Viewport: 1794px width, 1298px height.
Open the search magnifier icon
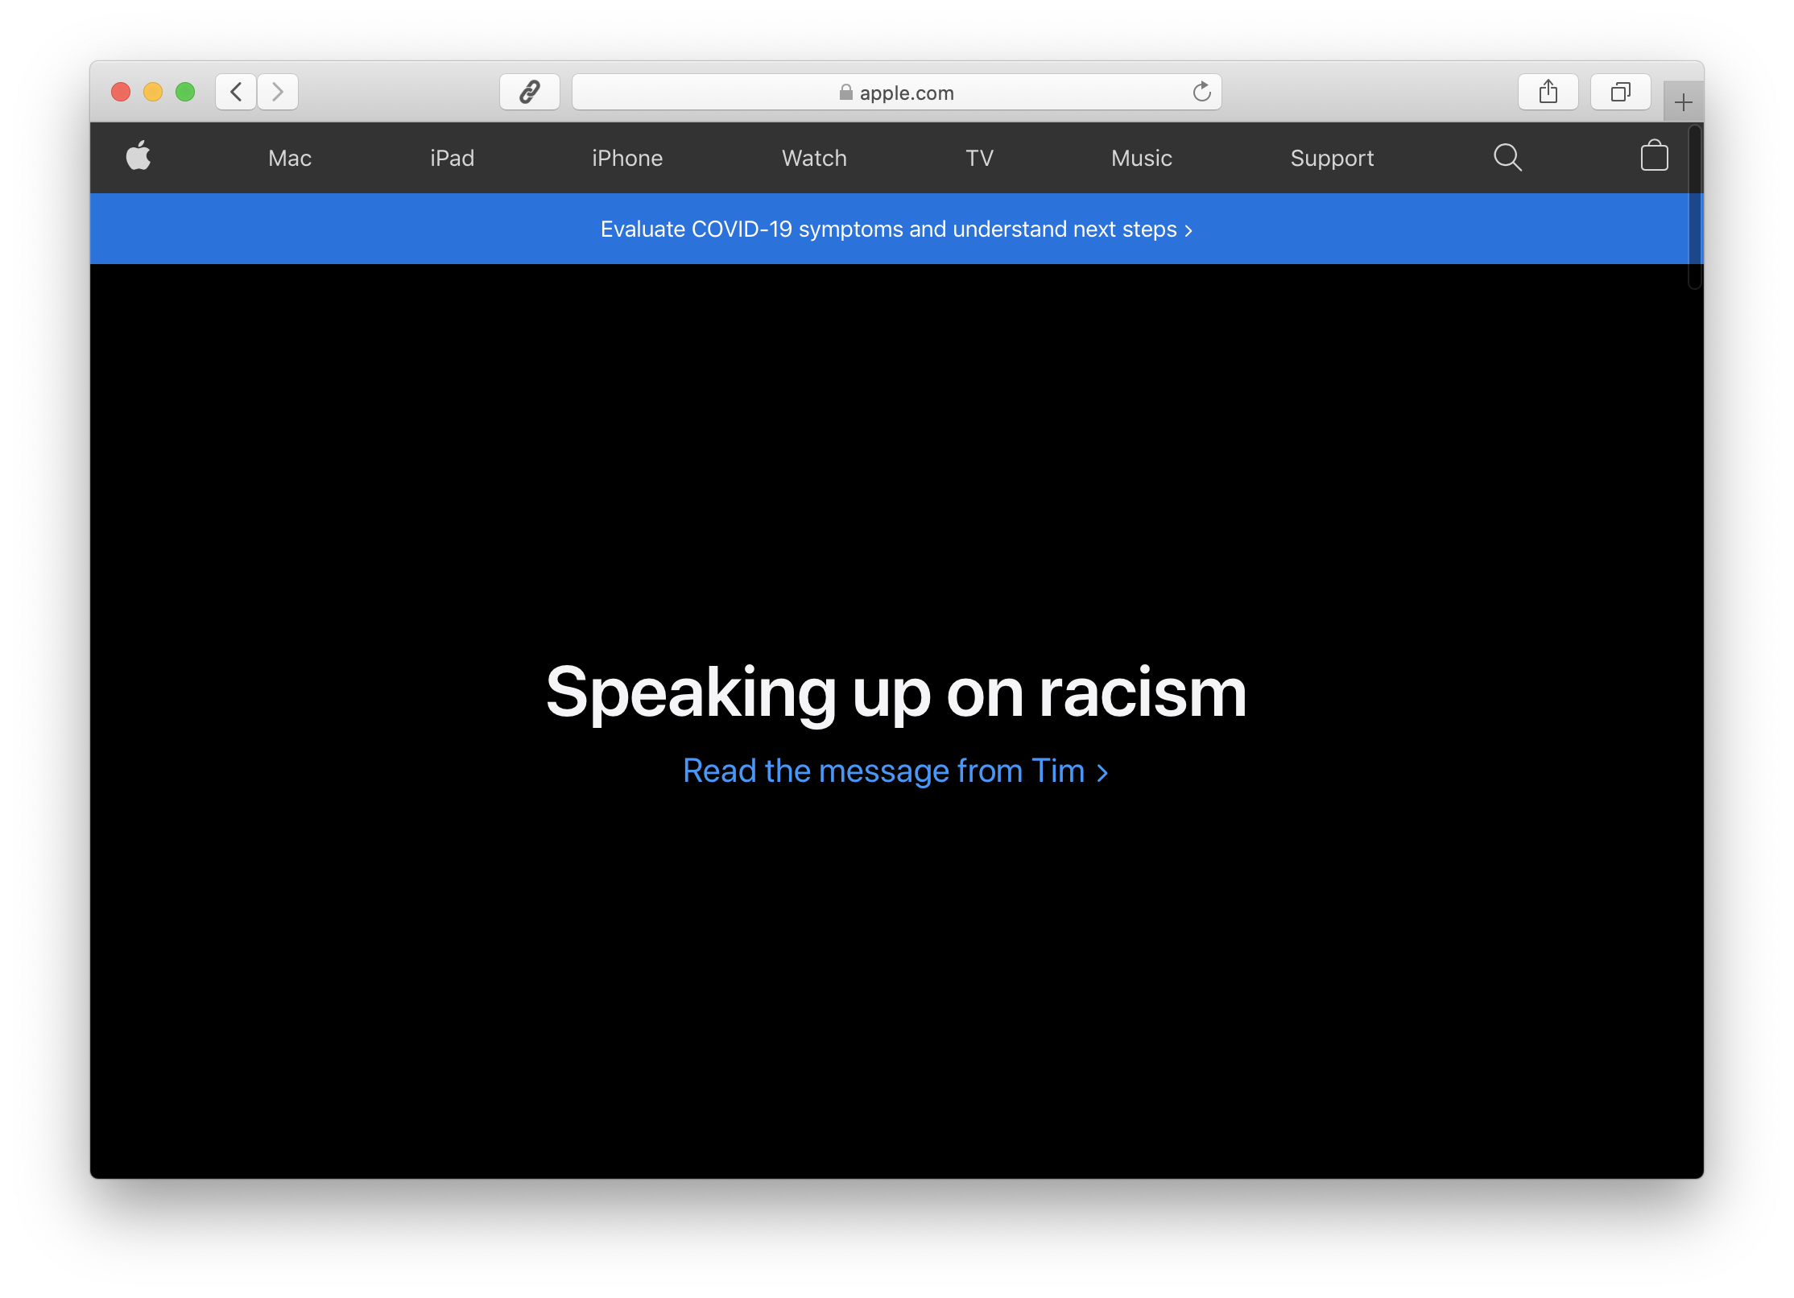[x=1507, y=158]
